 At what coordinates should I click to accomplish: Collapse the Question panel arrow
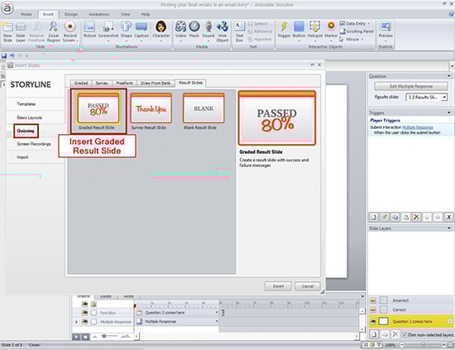(x=449, y=76)
